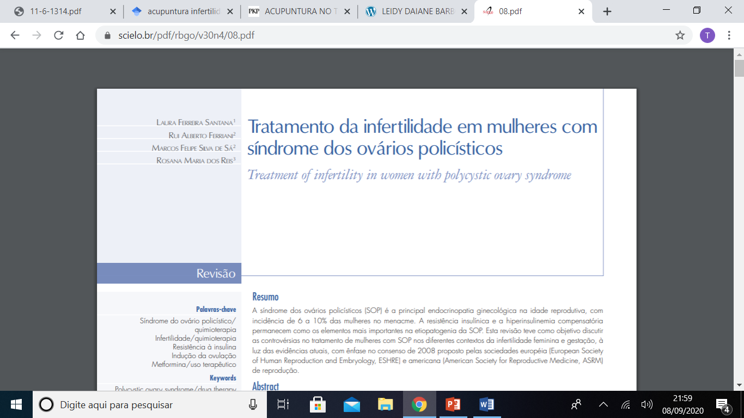Open the Chrome profile avatar
This screenshot has height=418, width=744.
(x=707, y=35)
